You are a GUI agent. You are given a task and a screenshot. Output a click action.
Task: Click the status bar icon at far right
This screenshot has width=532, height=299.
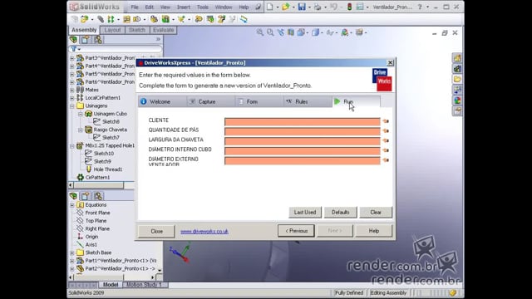(x=453, y=293)
